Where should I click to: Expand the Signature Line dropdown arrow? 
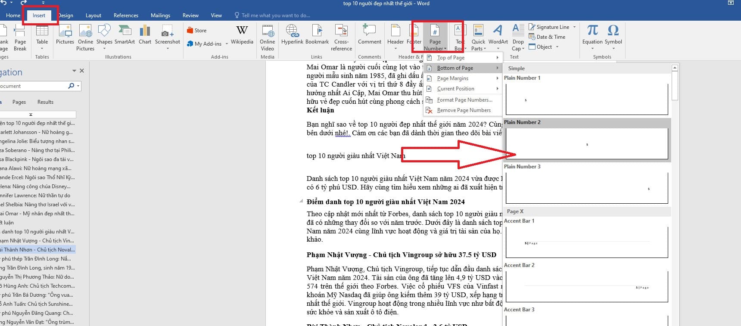(x=574, y=27)
